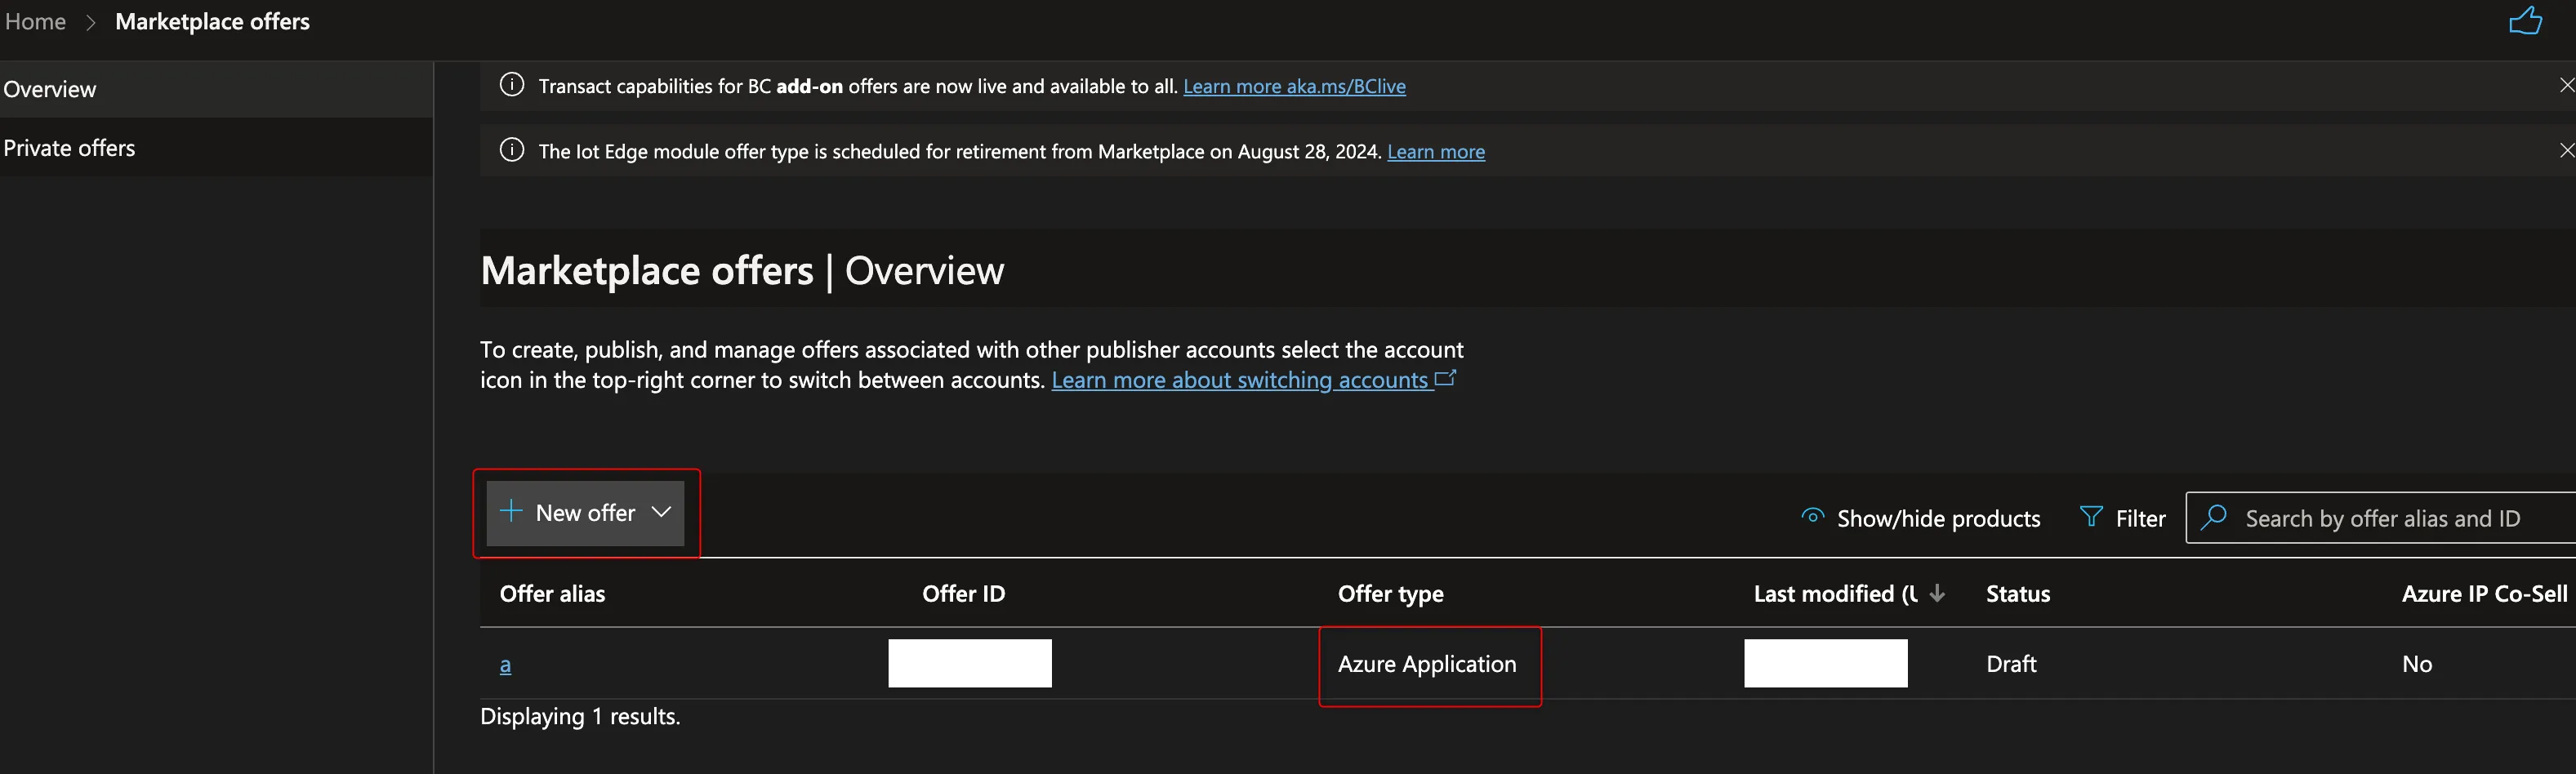
Task: Dismiss the BC add-on offers notification
Action: 2567,85
